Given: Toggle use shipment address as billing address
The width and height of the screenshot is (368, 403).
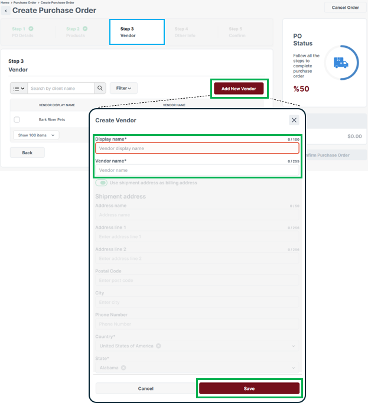Looking at the screenshot, I should pos(102,183).
